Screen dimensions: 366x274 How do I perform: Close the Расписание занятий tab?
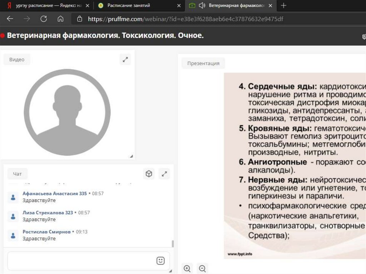pyautogui.click(x=179, y=5)
